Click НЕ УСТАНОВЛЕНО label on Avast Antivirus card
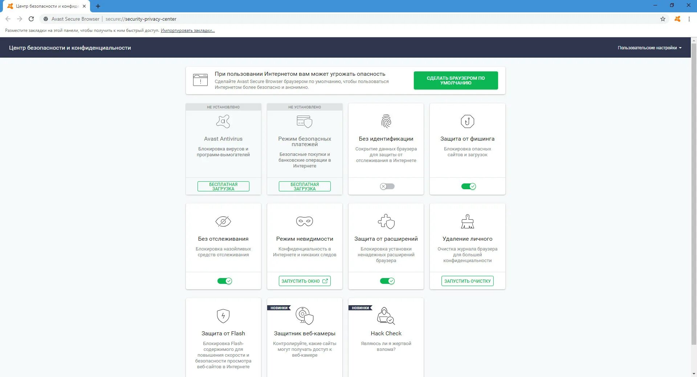 click(x=223, y=107)
